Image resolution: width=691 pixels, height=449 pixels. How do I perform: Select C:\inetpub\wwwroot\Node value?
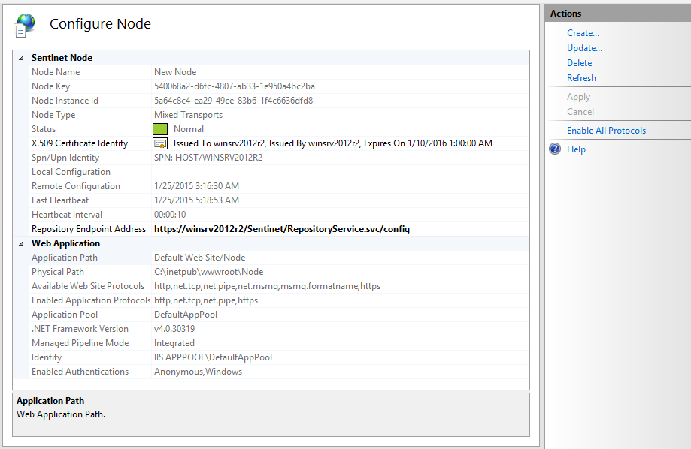(208, 272)
